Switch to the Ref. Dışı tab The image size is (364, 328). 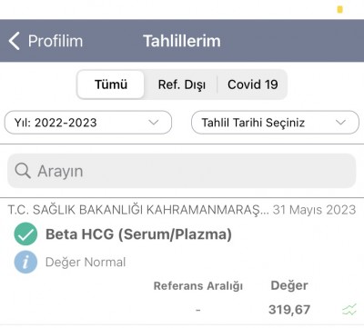pyautogui.click(x=181, y=84)
